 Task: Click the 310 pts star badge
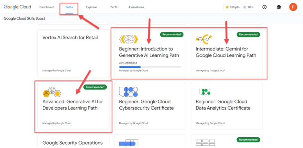coord(233,7)
